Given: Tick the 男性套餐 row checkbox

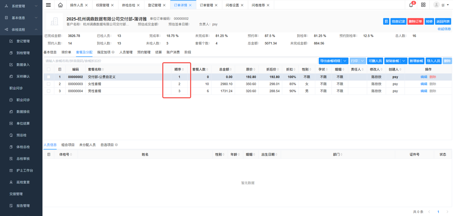Looking at the screenshot, I should [x=48, y=91].
